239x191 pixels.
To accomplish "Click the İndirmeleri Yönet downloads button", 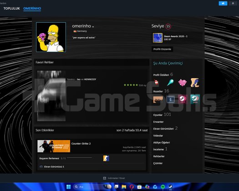I will (116, 178).
